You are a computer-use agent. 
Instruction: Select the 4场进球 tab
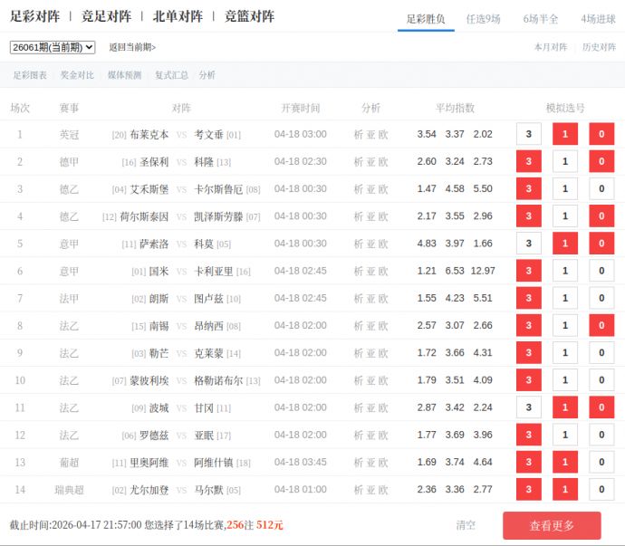[x=598, y=18]
